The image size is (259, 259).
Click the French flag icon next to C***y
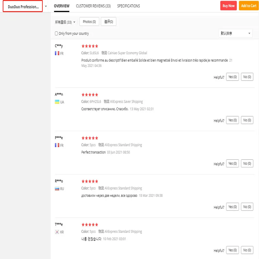[57, 53]
